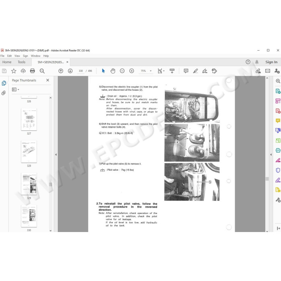Click the 75% zoom value field
The image size is (281, 281).
pos(143,71)
